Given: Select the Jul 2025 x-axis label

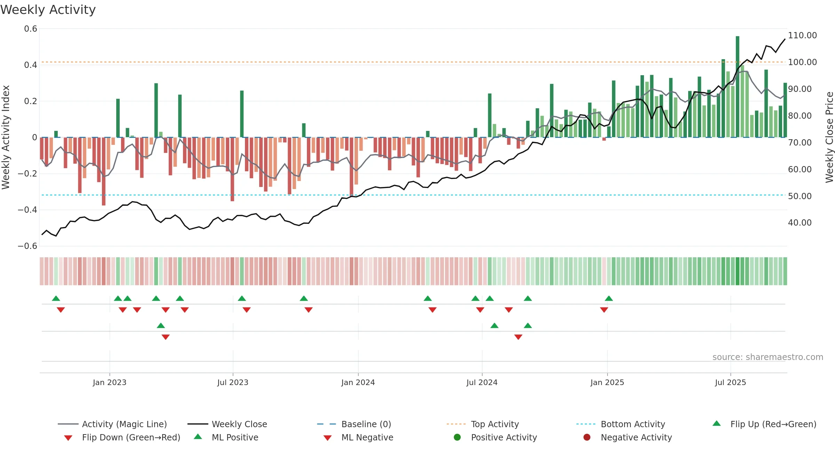Looking at the screenshot, I should tap(731, 382).
